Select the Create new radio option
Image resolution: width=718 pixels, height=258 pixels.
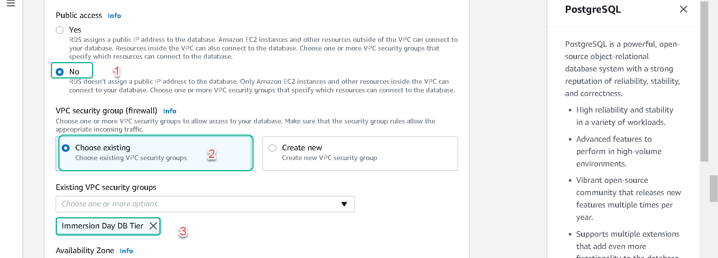pyautogui.click(x=273, y=148)
